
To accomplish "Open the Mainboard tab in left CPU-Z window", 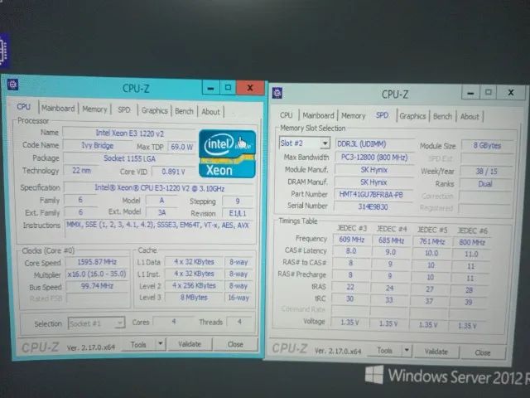I will pyautogui.click(x=58, y=109).
